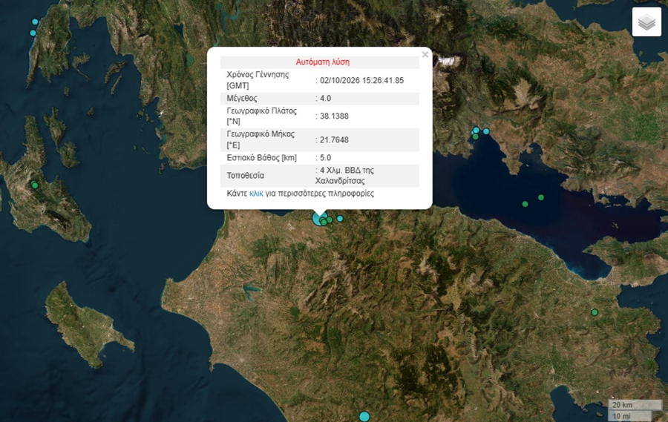Click the location text '4 Χλμ. ΒΒΔ της Χαλανδρίτσας'

(x=344, y=176)
